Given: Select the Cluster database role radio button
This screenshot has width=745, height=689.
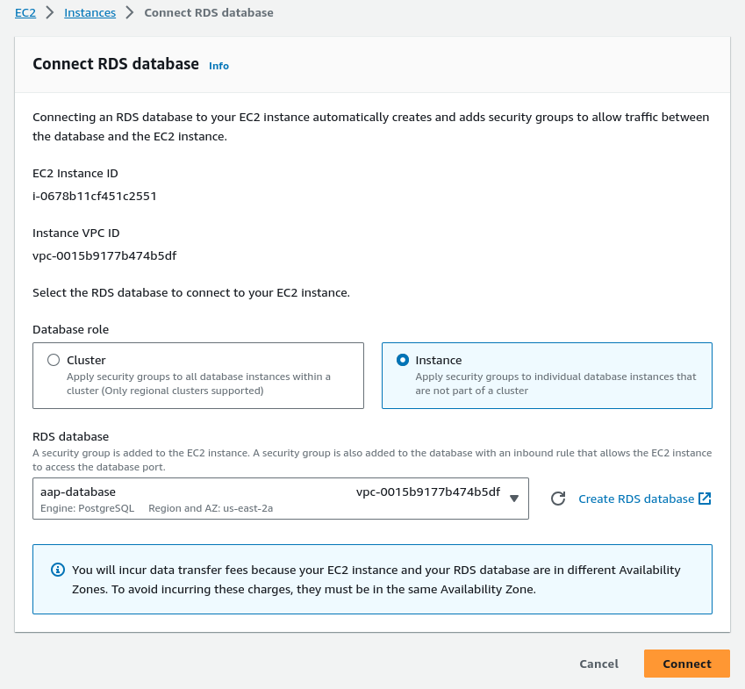Looking at the screenshot, I should coord(54,360).
